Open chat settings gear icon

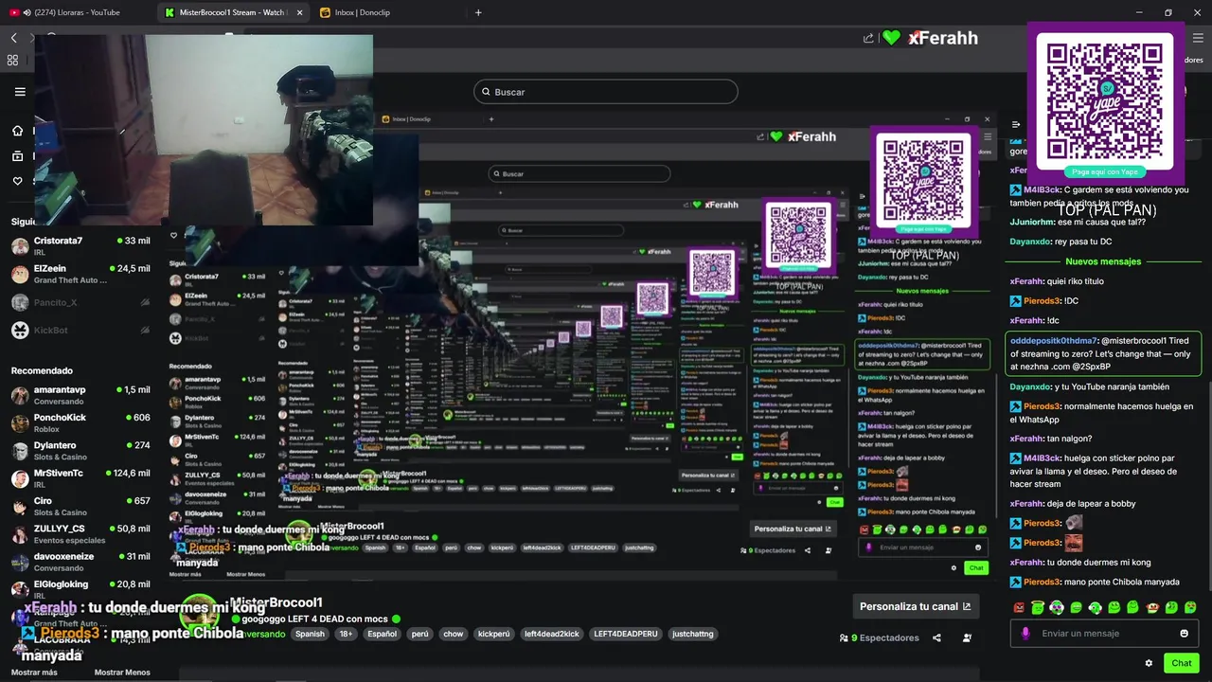[x=1149, y=663]
